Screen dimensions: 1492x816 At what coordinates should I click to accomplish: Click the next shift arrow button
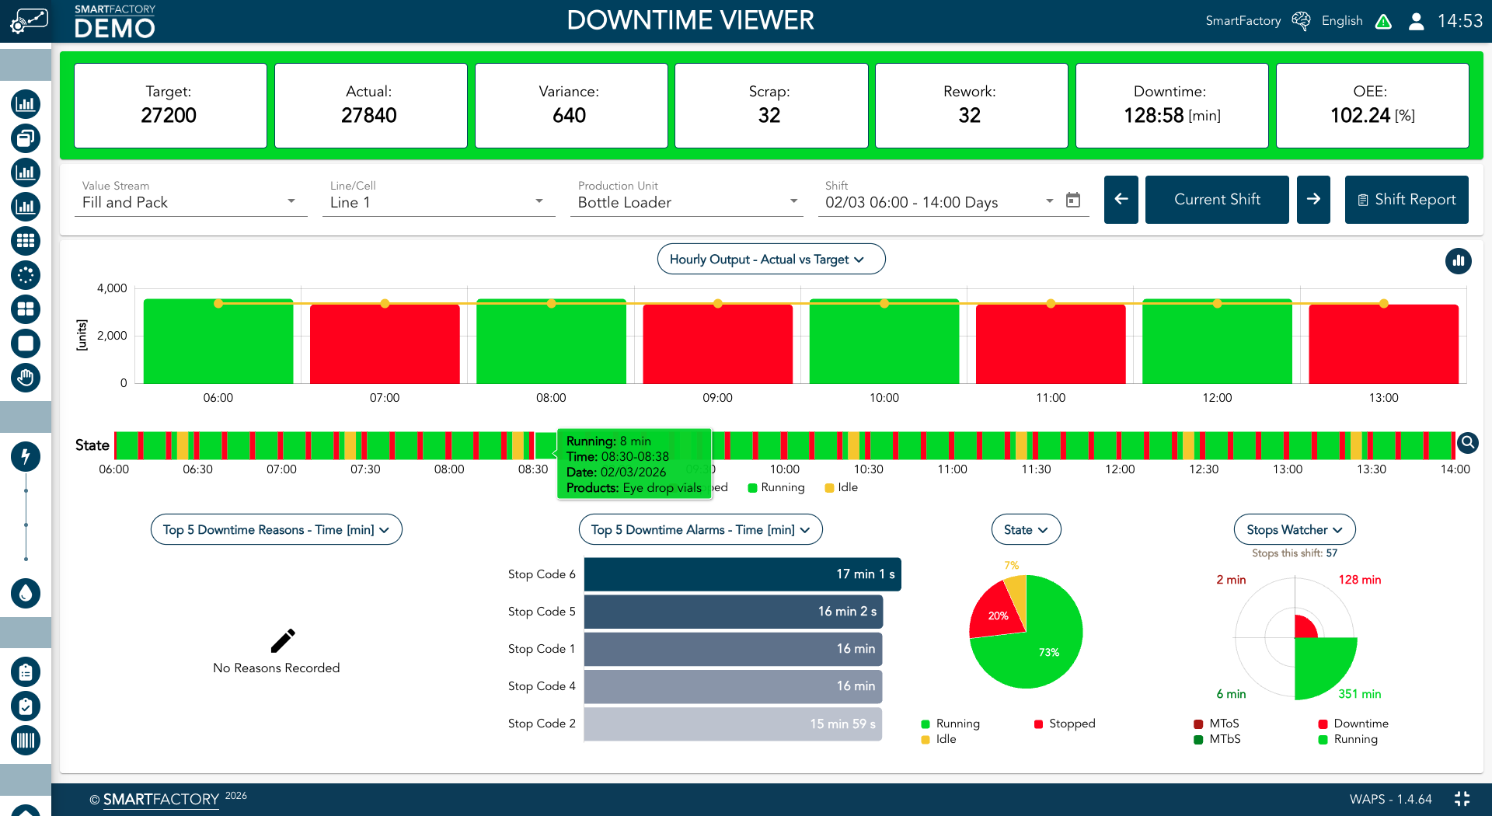(1313, 200)
